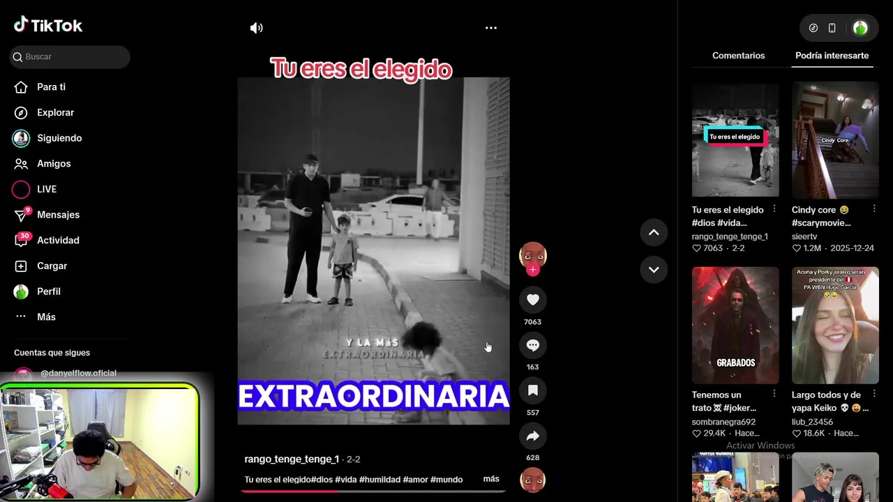Open sound avatar at bottom of action bar
This screenshot has width=893, height=502.
click(x=533, y=480)
